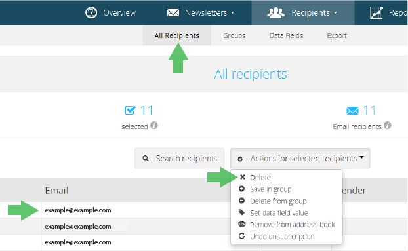Click the magnifier icon in Search recipients
Viewport: 408px width, 251px height.
click(146, 158)
